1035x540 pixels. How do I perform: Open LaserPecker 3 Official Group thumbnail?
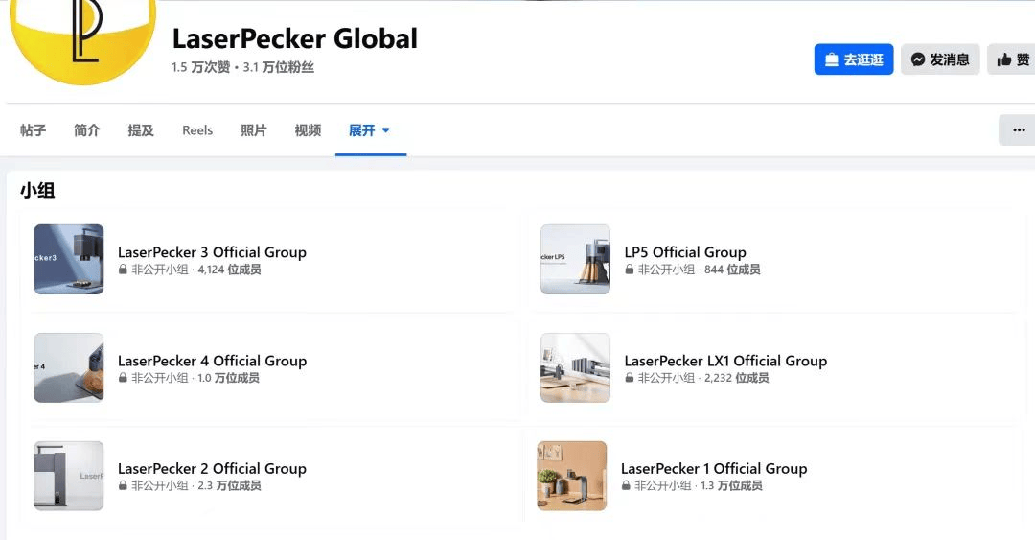[69, 259]
